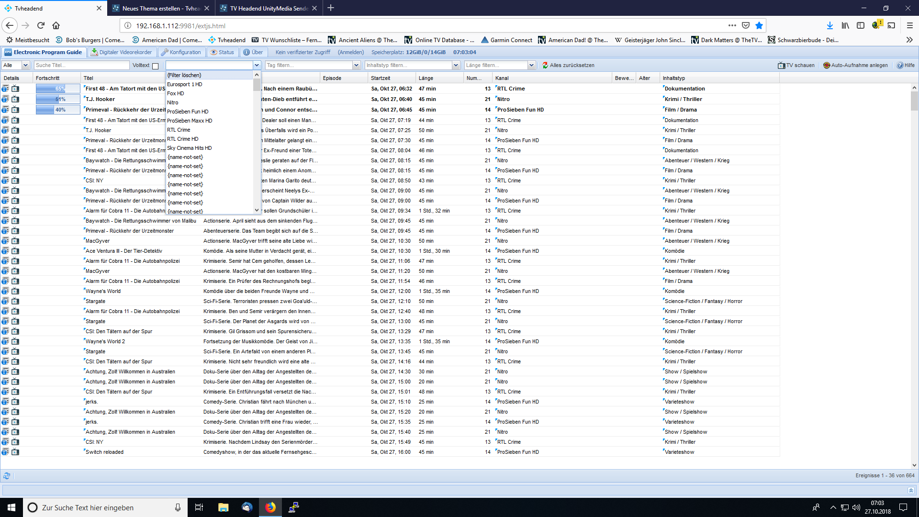Sort by Startzeit column header
The width and height of the screenshot is (919, 517).
391,78
